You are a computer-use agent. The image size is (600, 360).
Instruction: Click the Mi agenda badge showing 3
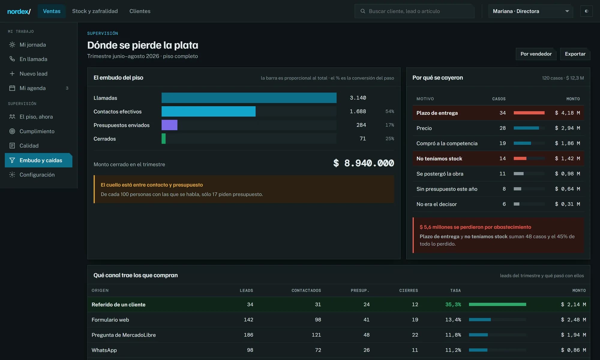(67, 88)
